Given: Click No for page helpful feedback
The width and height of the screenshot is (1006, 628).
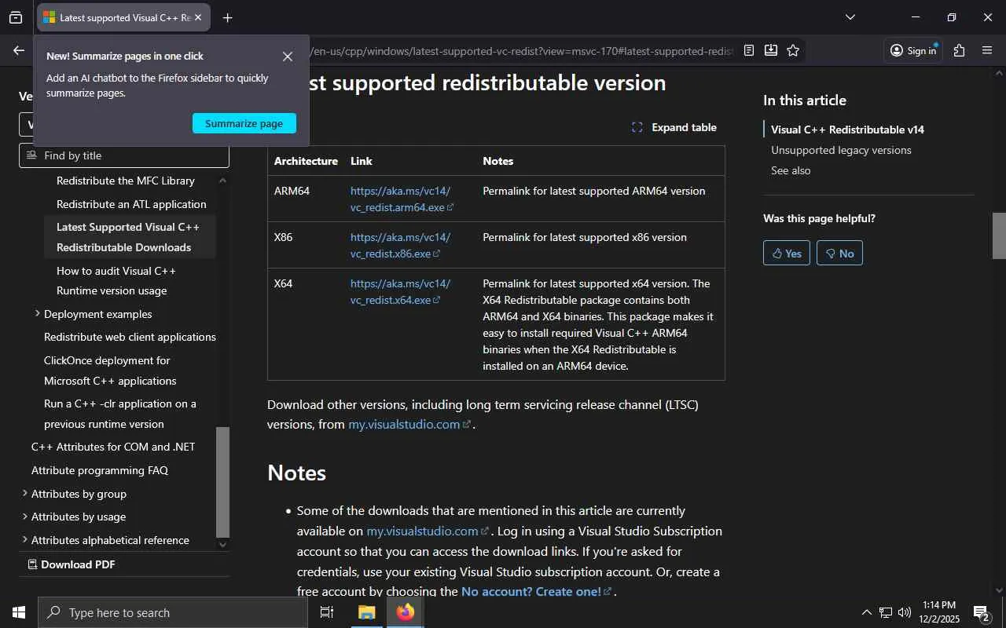Looking at the screenshot, I should pyautogui.click(x=839, y=253).
